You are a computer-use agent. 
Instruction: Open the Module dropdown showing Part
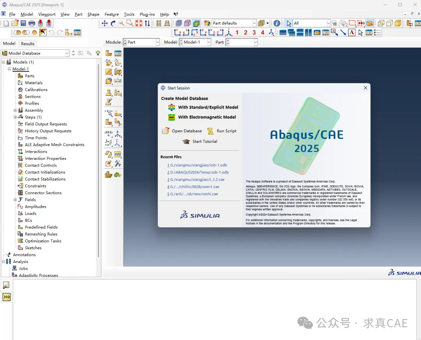(x=141, y=42)
